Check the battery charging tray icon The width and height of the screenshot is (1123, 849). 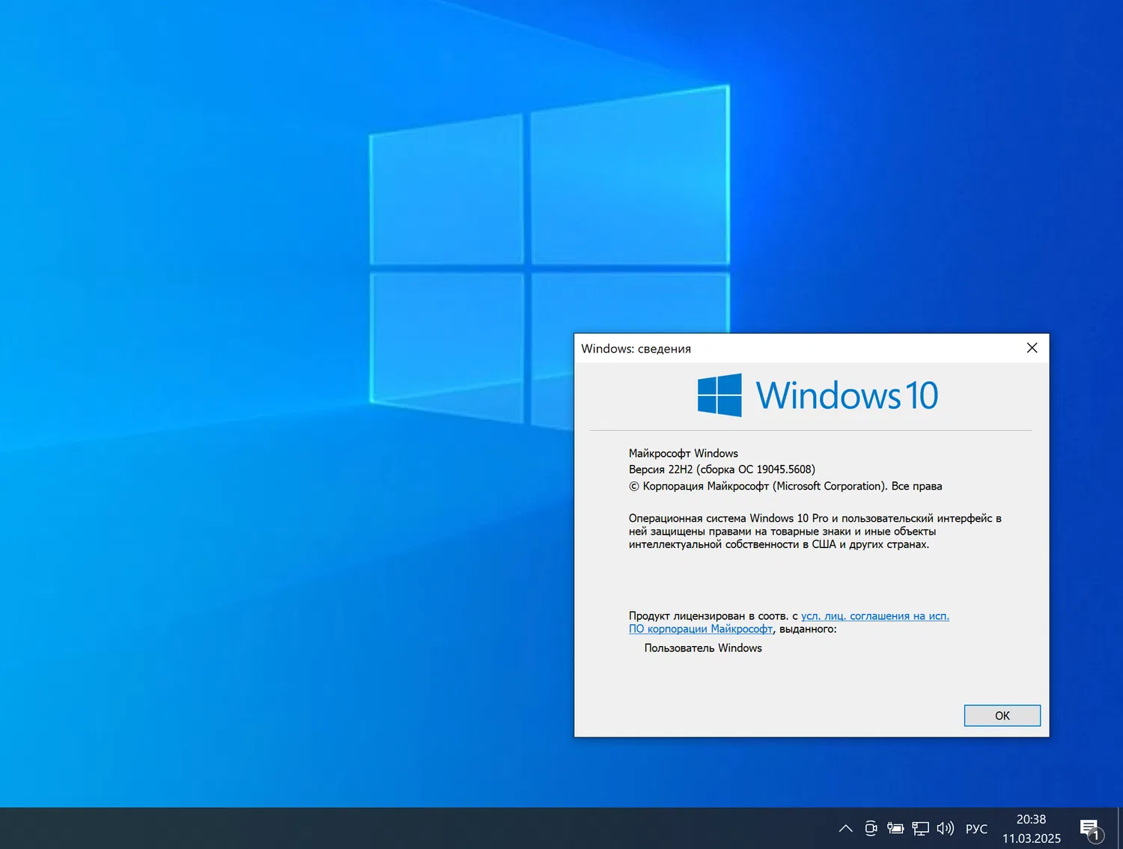(895, 828)
